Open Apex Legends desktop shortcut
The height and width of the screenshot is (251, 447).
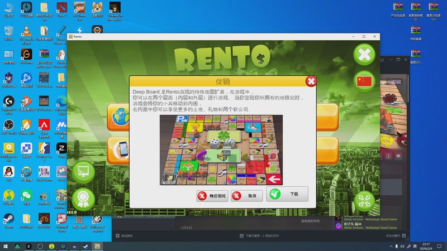[x=44, y=129]
